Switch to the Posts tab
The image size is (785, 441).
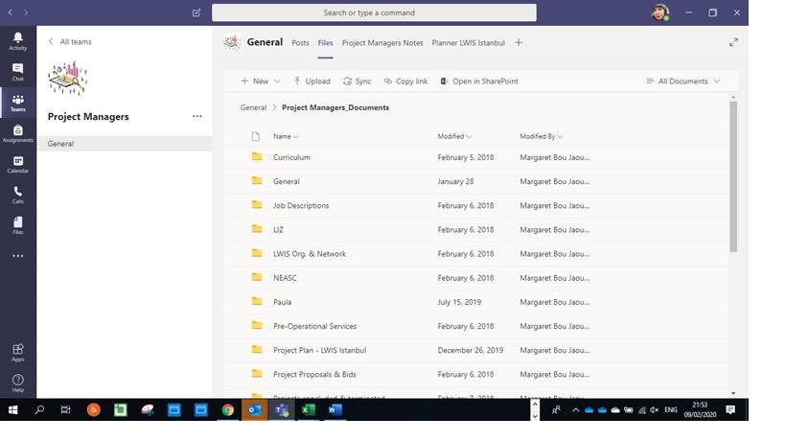(x=300, y=42)
